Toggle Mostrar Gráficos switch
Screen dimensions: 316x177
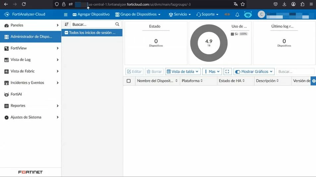pyautogui.click(x=238, y=72)
